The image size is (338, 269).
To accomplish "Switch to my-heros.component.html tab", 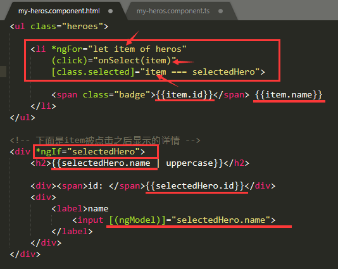I will pos(59,11).
